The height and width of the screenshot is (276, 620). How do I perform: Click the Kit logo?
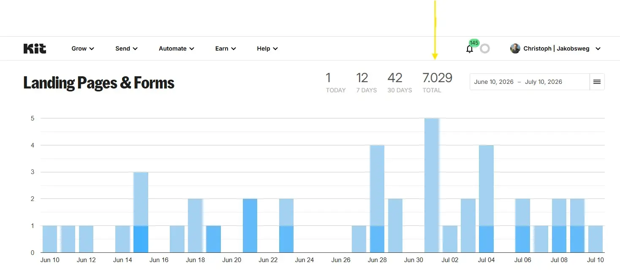pos(35,48)
